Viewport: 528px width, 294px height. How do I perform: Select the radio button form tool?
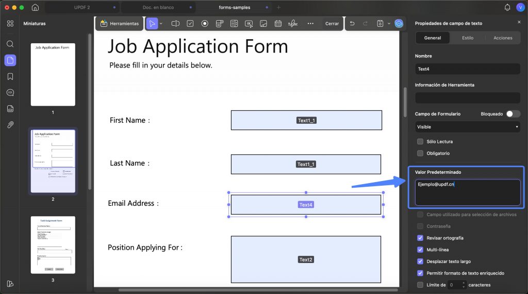pyautogui.click(x=205, y=24)
